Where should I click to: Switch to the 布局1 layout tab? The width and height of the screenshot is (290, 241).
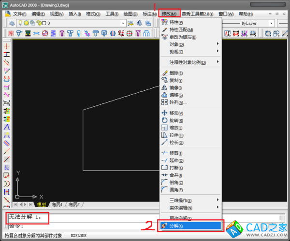click(58, 205)
